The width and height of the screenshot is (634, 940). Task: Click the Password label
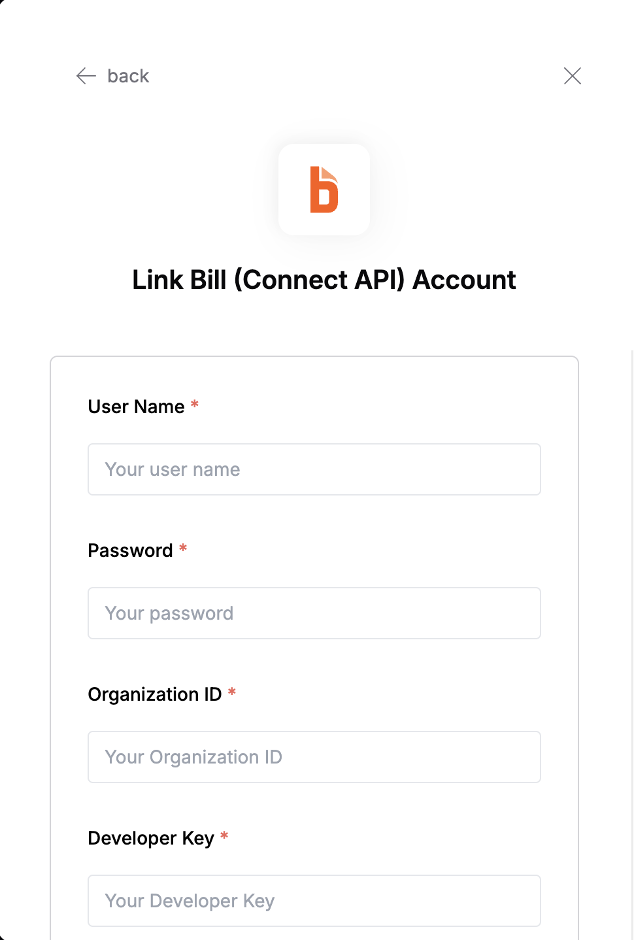[x=130, y=550]
